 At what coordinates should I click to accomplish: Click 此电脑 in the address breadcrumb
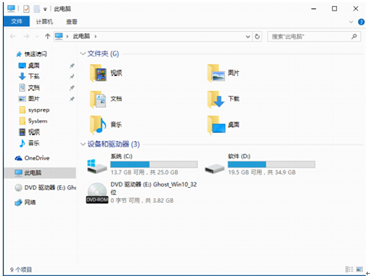point(82,36)
